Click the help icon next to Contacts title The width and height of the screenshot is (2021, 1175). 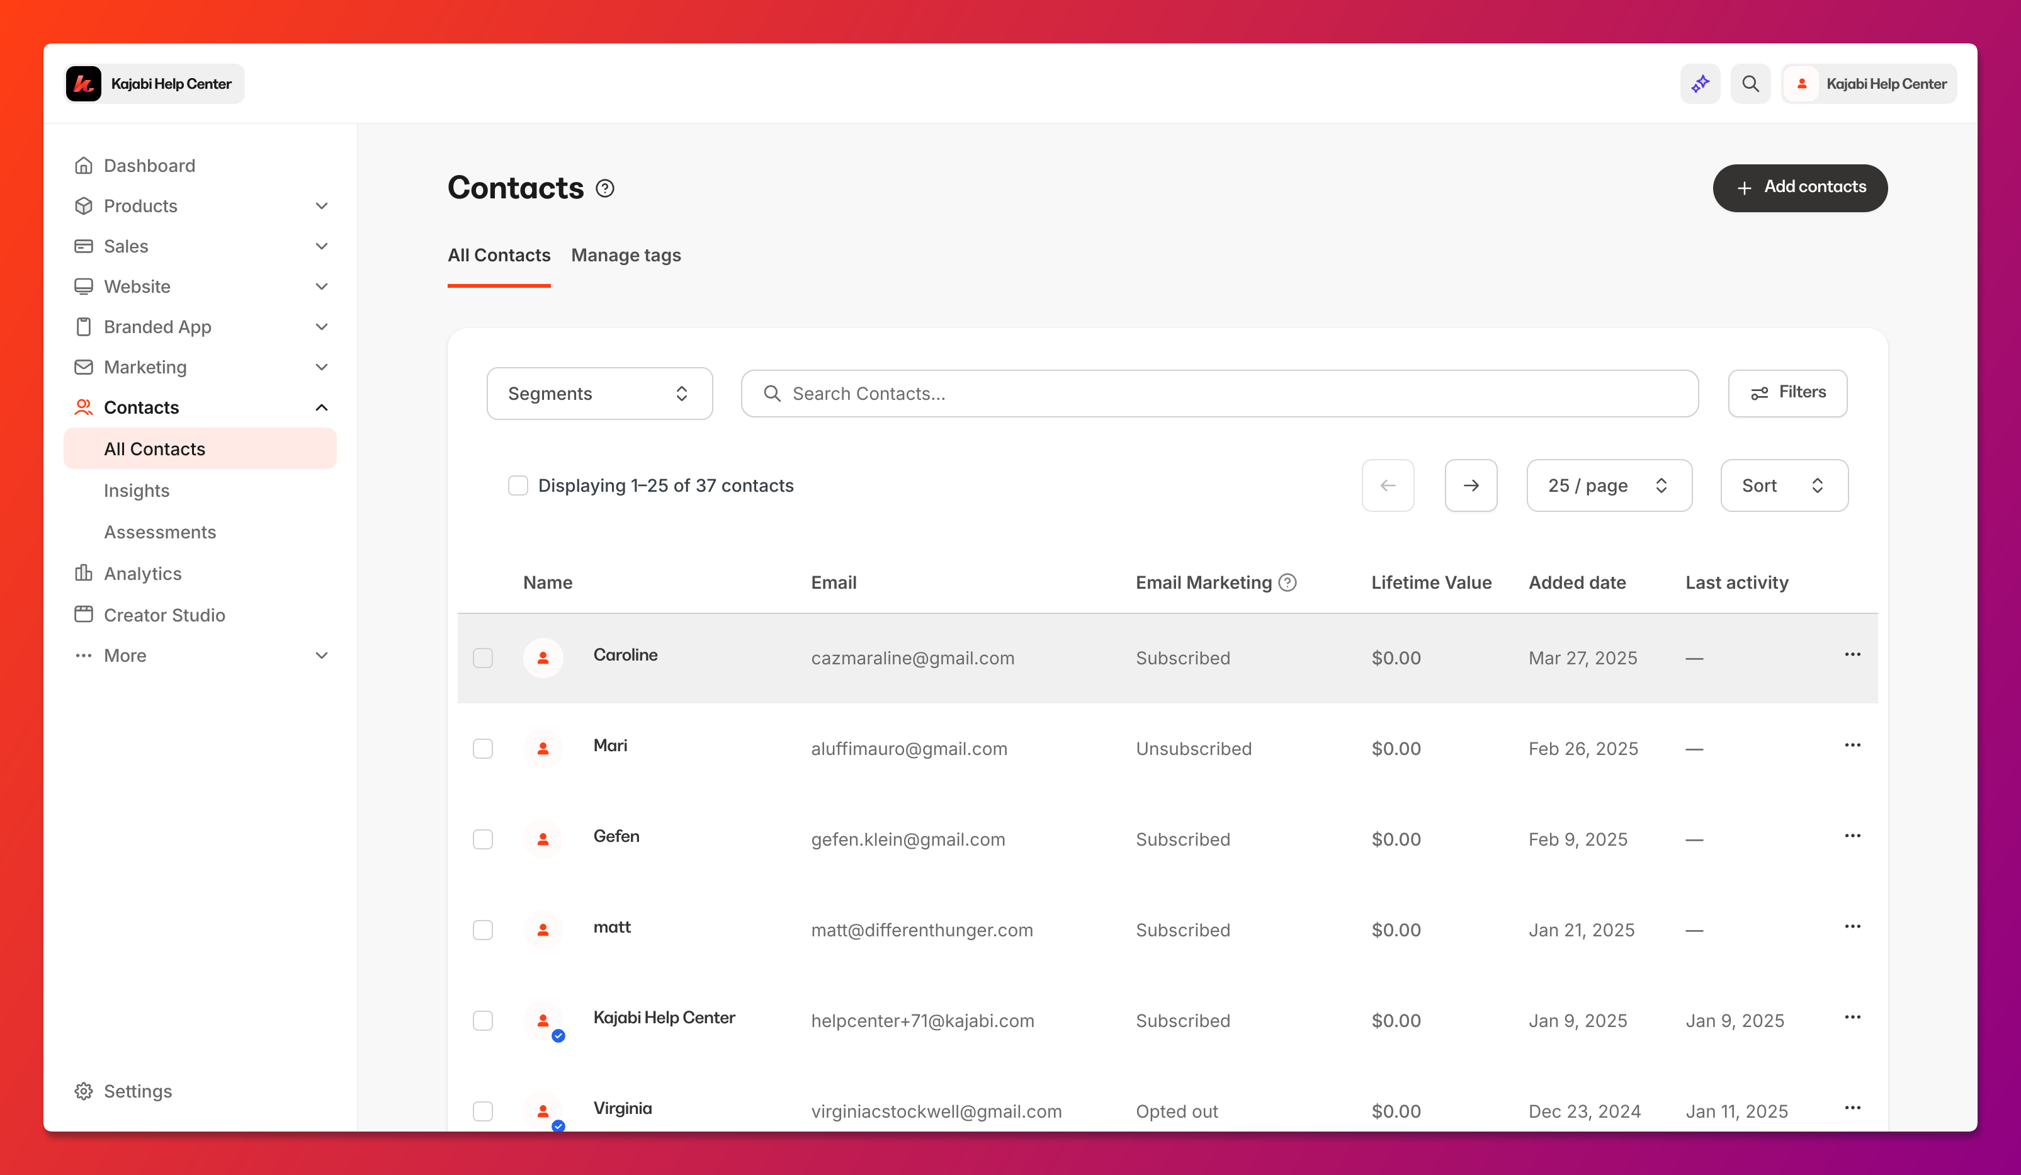(x=604, y=188)
